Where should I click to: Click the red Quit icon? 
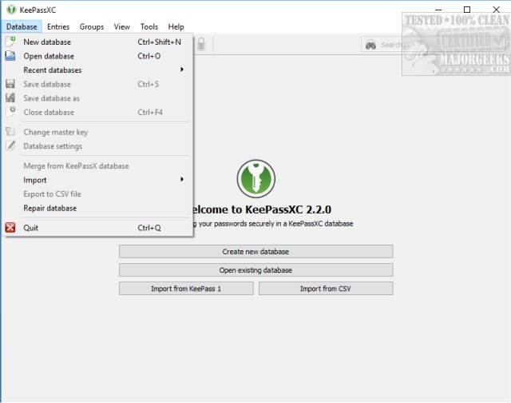(10, 227)
